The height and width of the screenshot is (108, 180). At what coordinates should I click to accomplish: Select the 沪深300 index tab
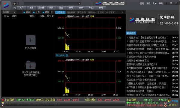coord(91,12)
